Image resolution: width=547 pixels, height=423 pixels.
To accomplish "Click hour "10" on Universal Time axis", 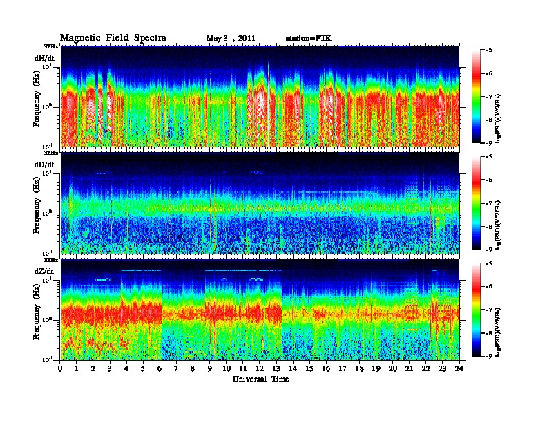I will point(226,368).
